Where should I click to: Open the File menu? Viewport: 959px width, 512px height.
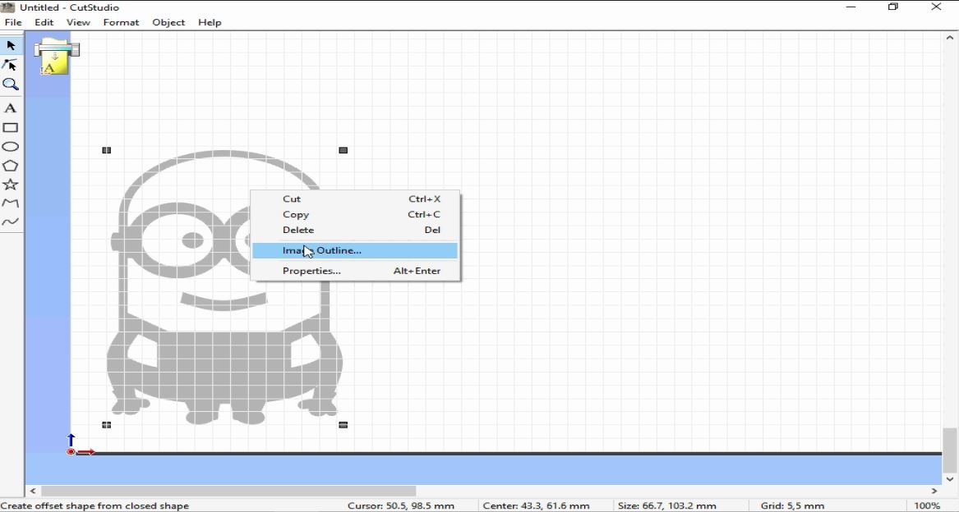(13, 23)
